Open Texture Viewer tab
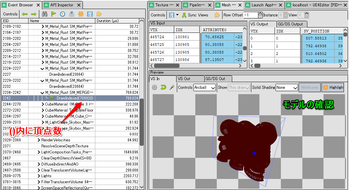The height and width of the screenshot is (190, 349). pos(164,5)
